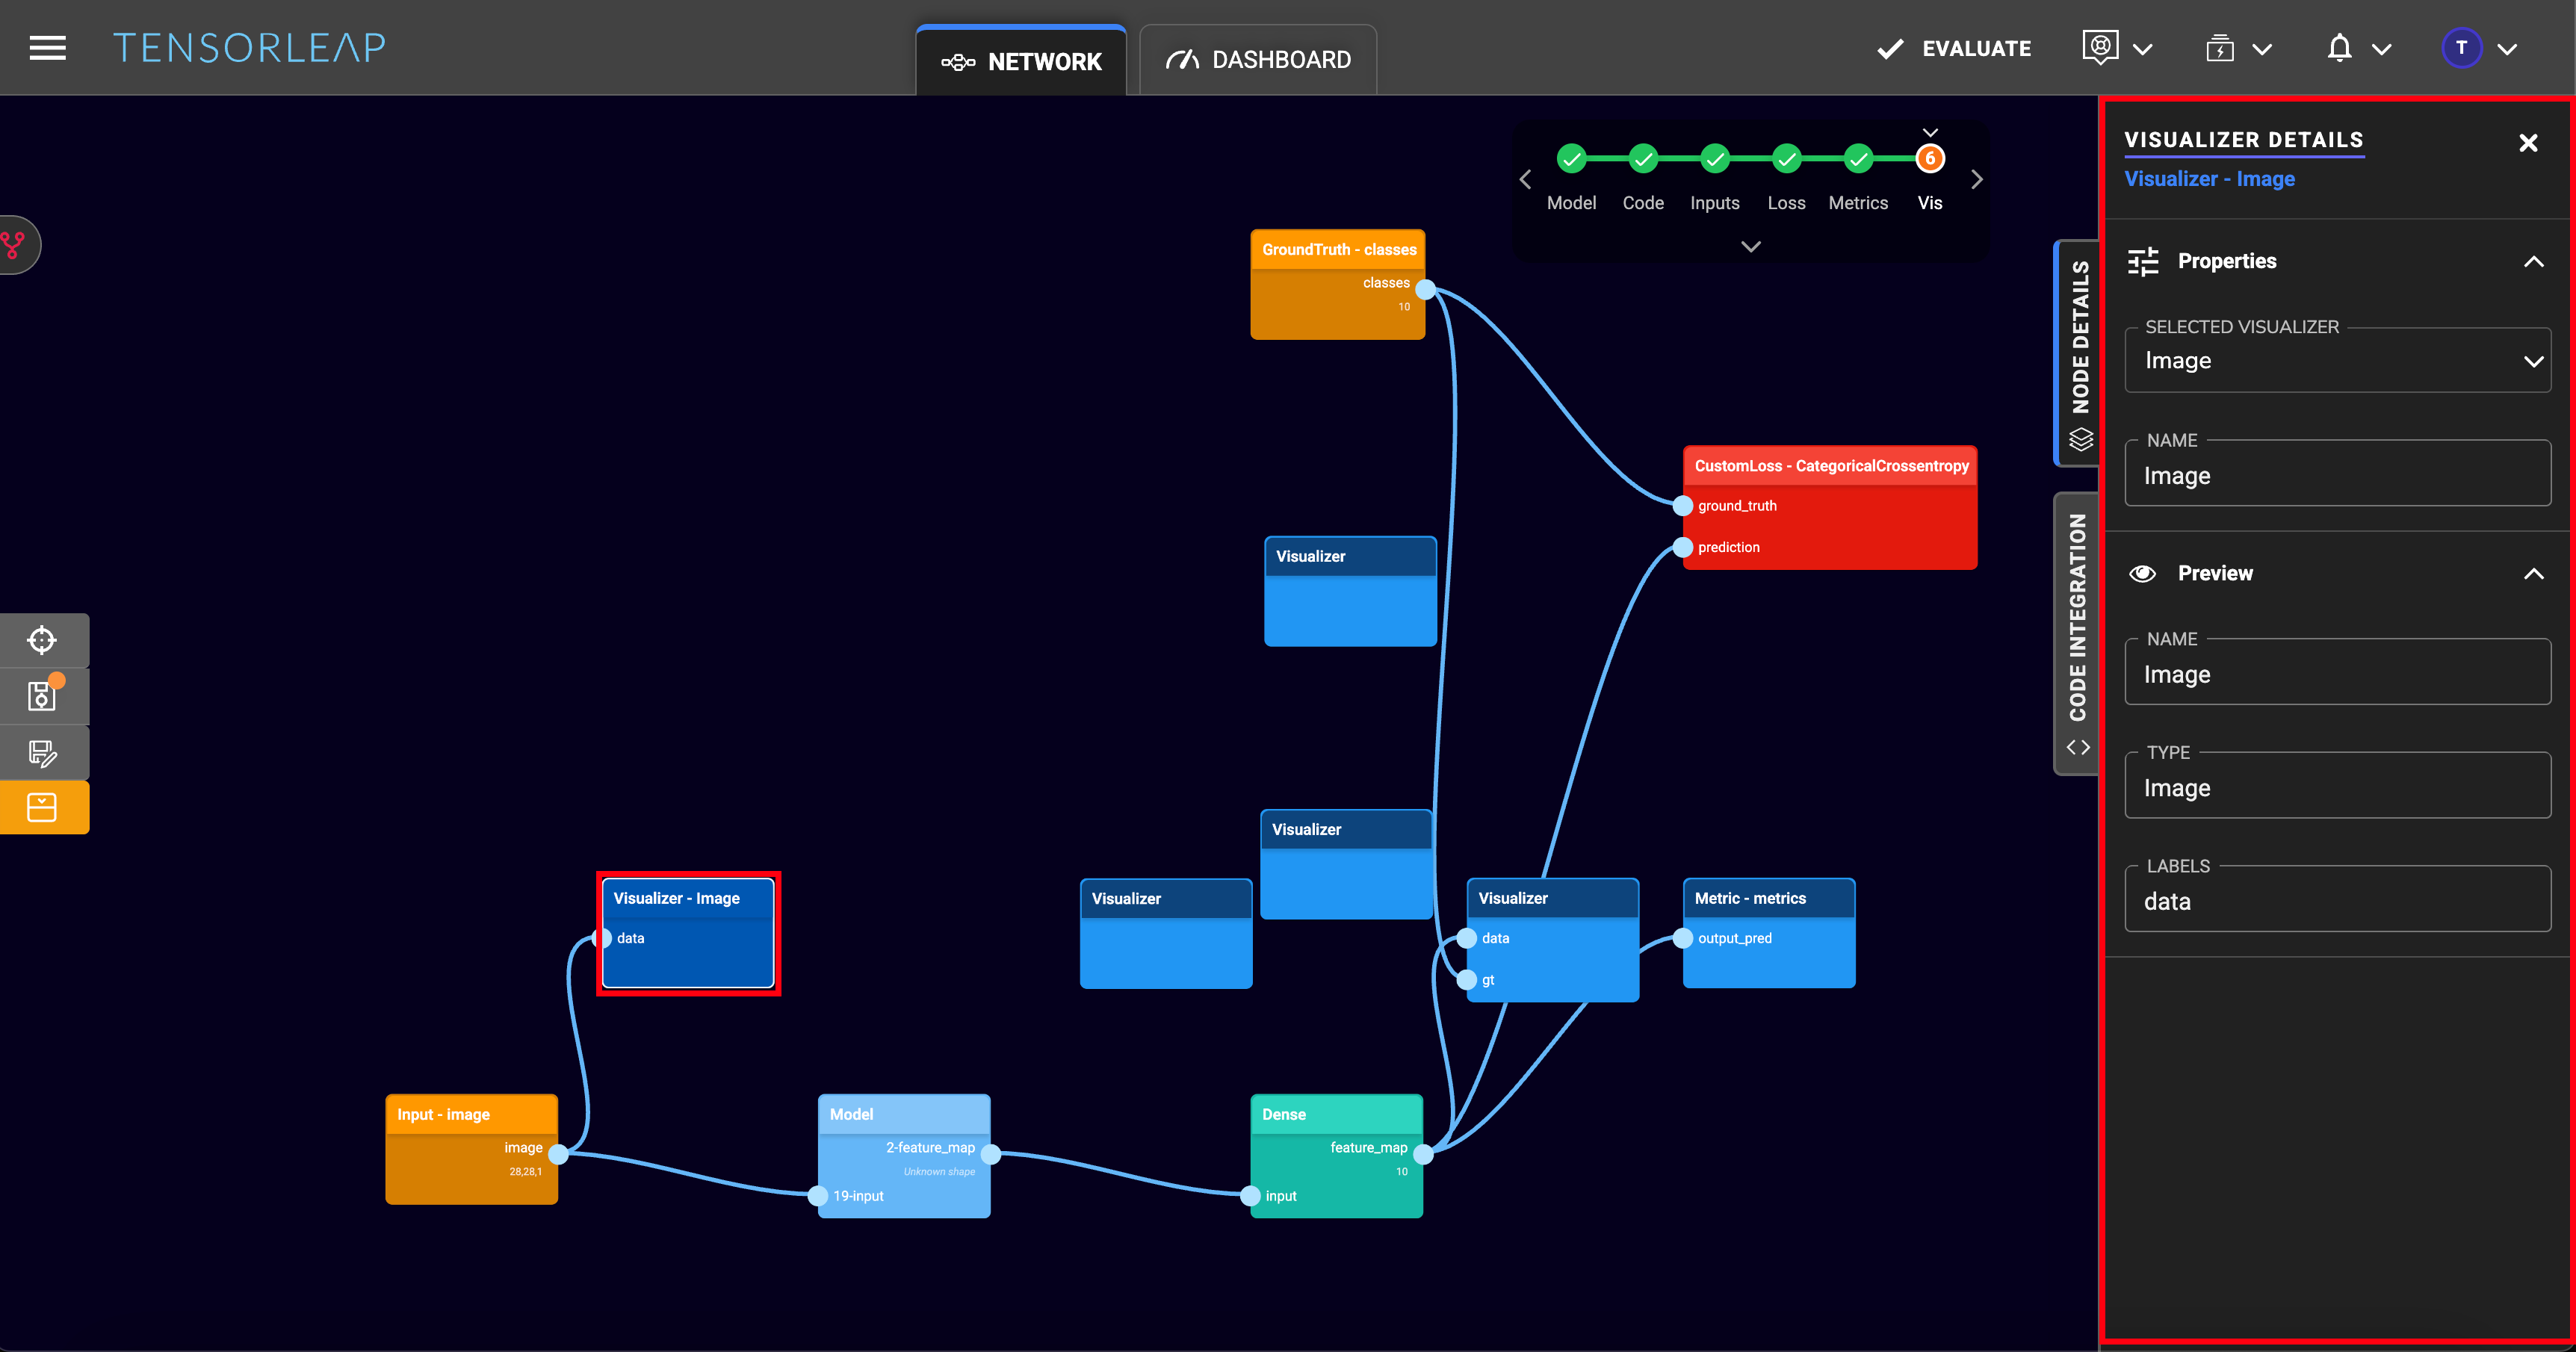
Task: Click the Model step checkmark
Action: [1571, 158]
